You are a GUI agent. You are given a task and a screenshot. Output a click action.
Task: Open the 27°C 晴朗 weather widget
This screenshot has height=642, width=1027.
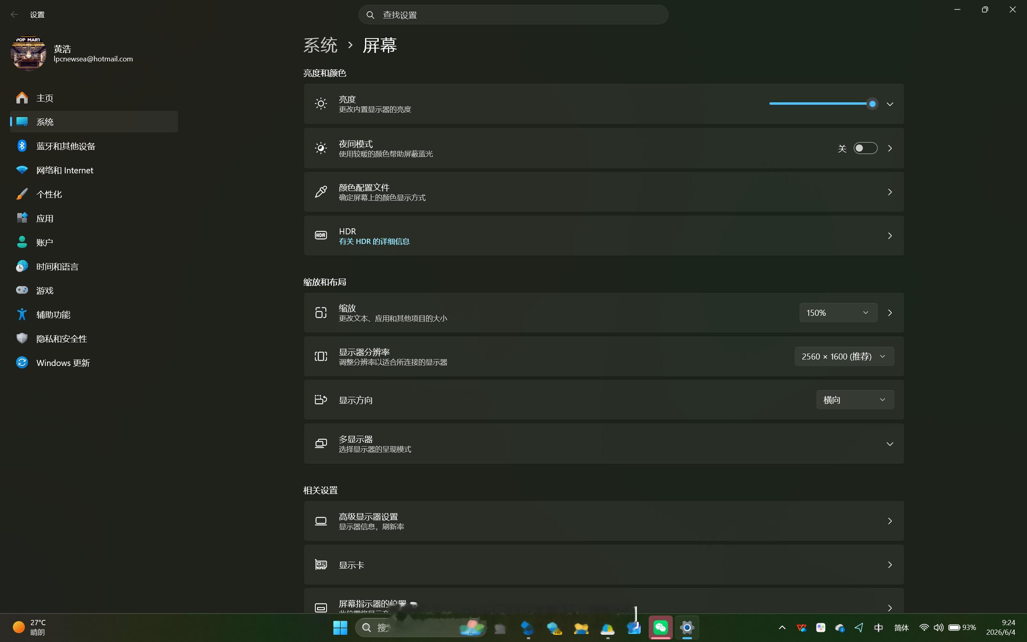(29, 627)
